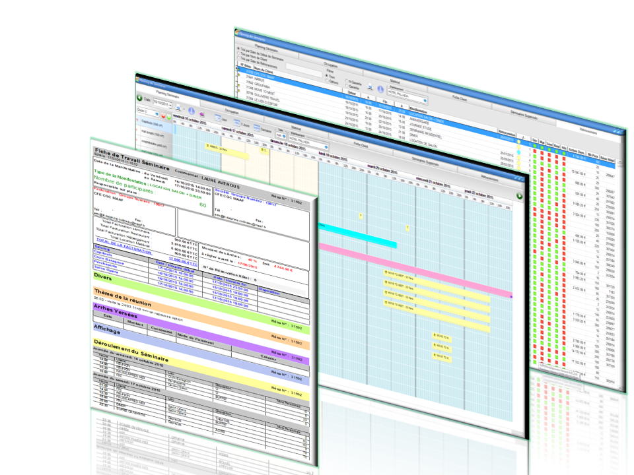Open Occupation tab in the seminar list window
Screen dimensions: 634x475
tap(330, 65)
